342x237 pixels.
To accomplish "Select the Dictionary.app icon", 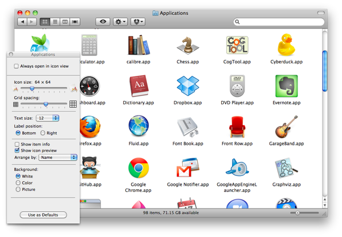I will tap(139, 86).
